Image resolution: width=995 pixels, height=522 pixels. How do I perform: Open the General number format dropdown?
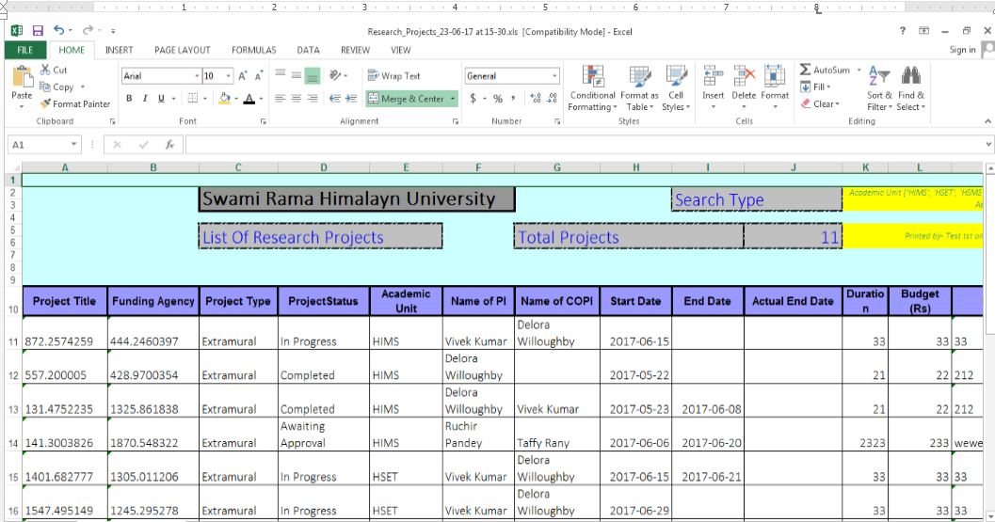[x=554, y=76]
